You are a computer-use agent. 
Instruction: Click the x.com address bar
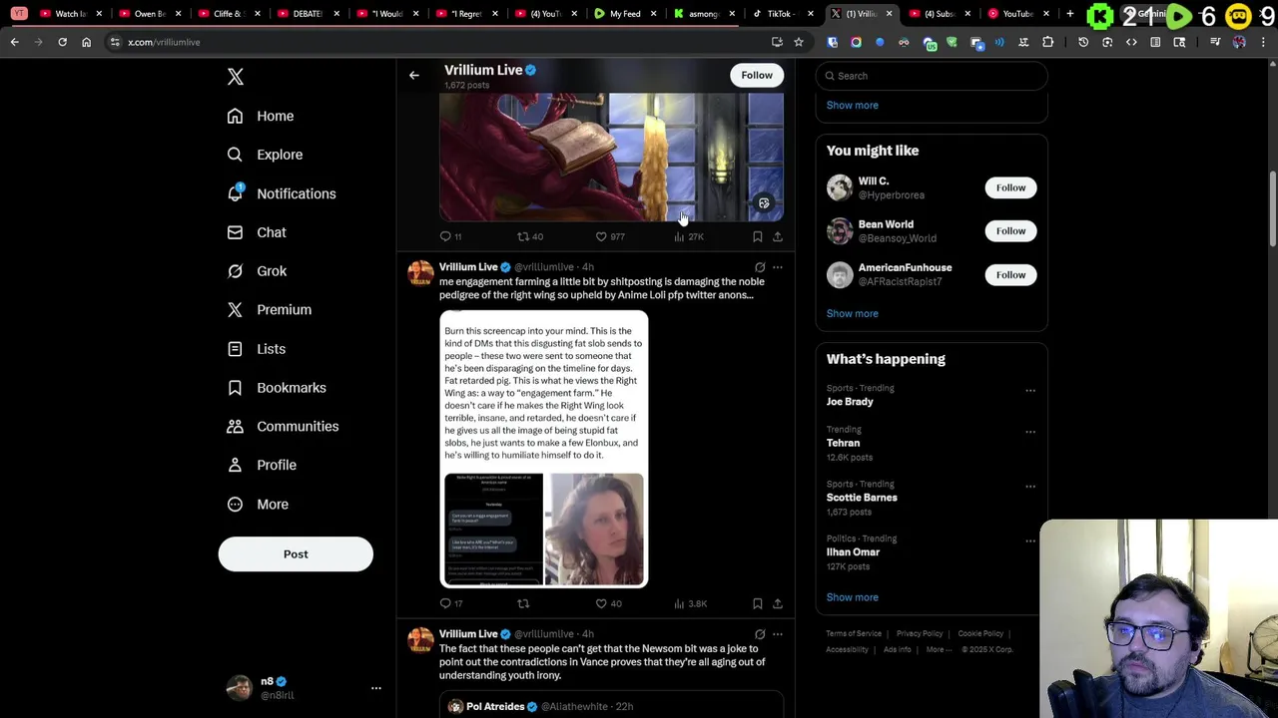[x=439, y=42]
